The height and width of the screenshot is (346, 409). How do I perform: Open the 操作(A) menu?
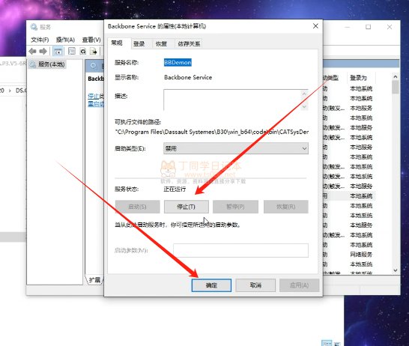click(65, 40)
